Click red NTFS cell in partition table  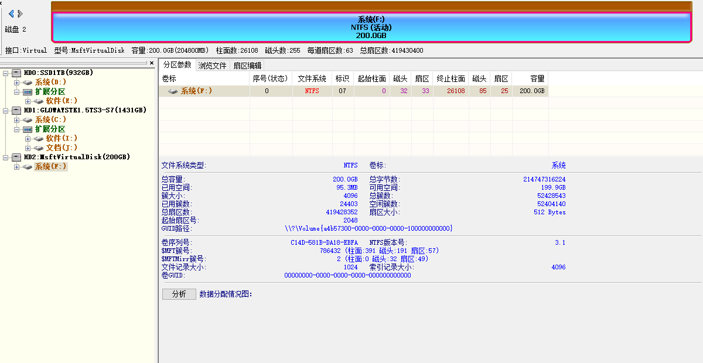pos(312,91)
